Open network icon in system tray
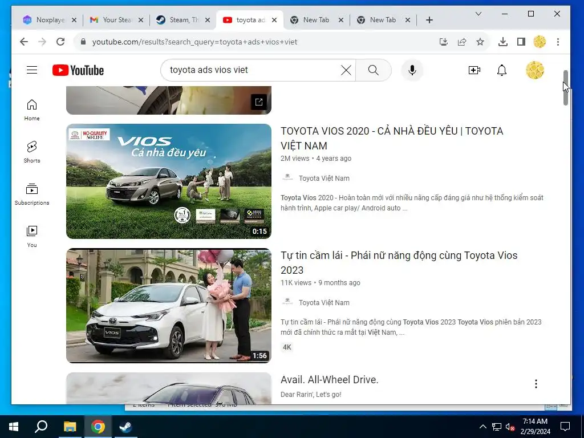 497,427
